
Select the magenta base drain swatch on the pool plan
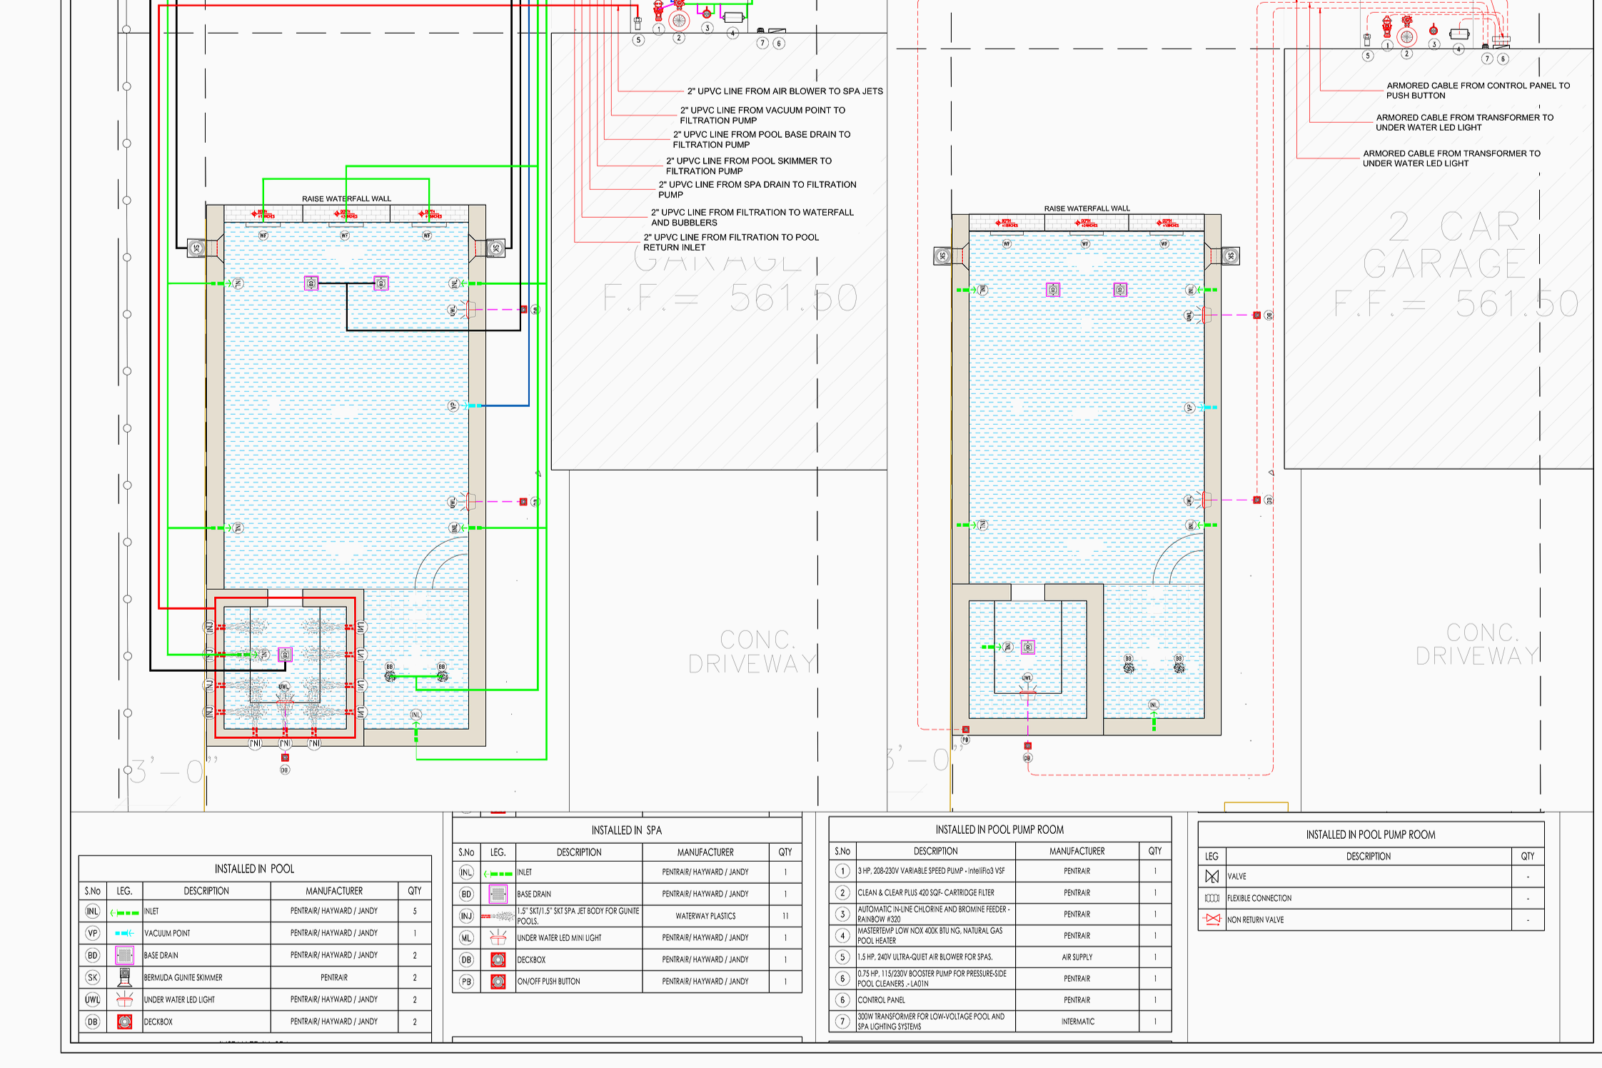[x=311, y=283]
